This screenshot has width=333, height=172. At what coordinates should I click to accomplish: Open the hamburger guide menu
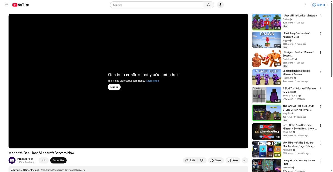click(6, 5)
